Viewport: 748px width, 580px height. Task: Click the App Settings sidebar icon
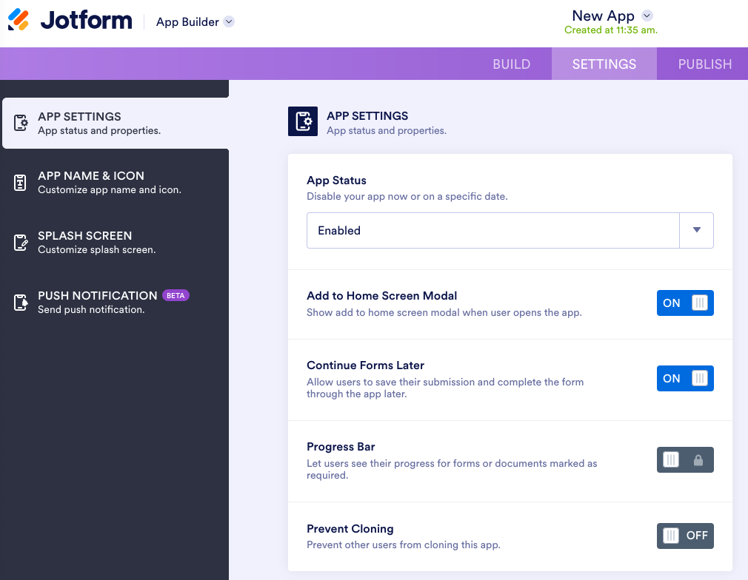pos(21,123)
